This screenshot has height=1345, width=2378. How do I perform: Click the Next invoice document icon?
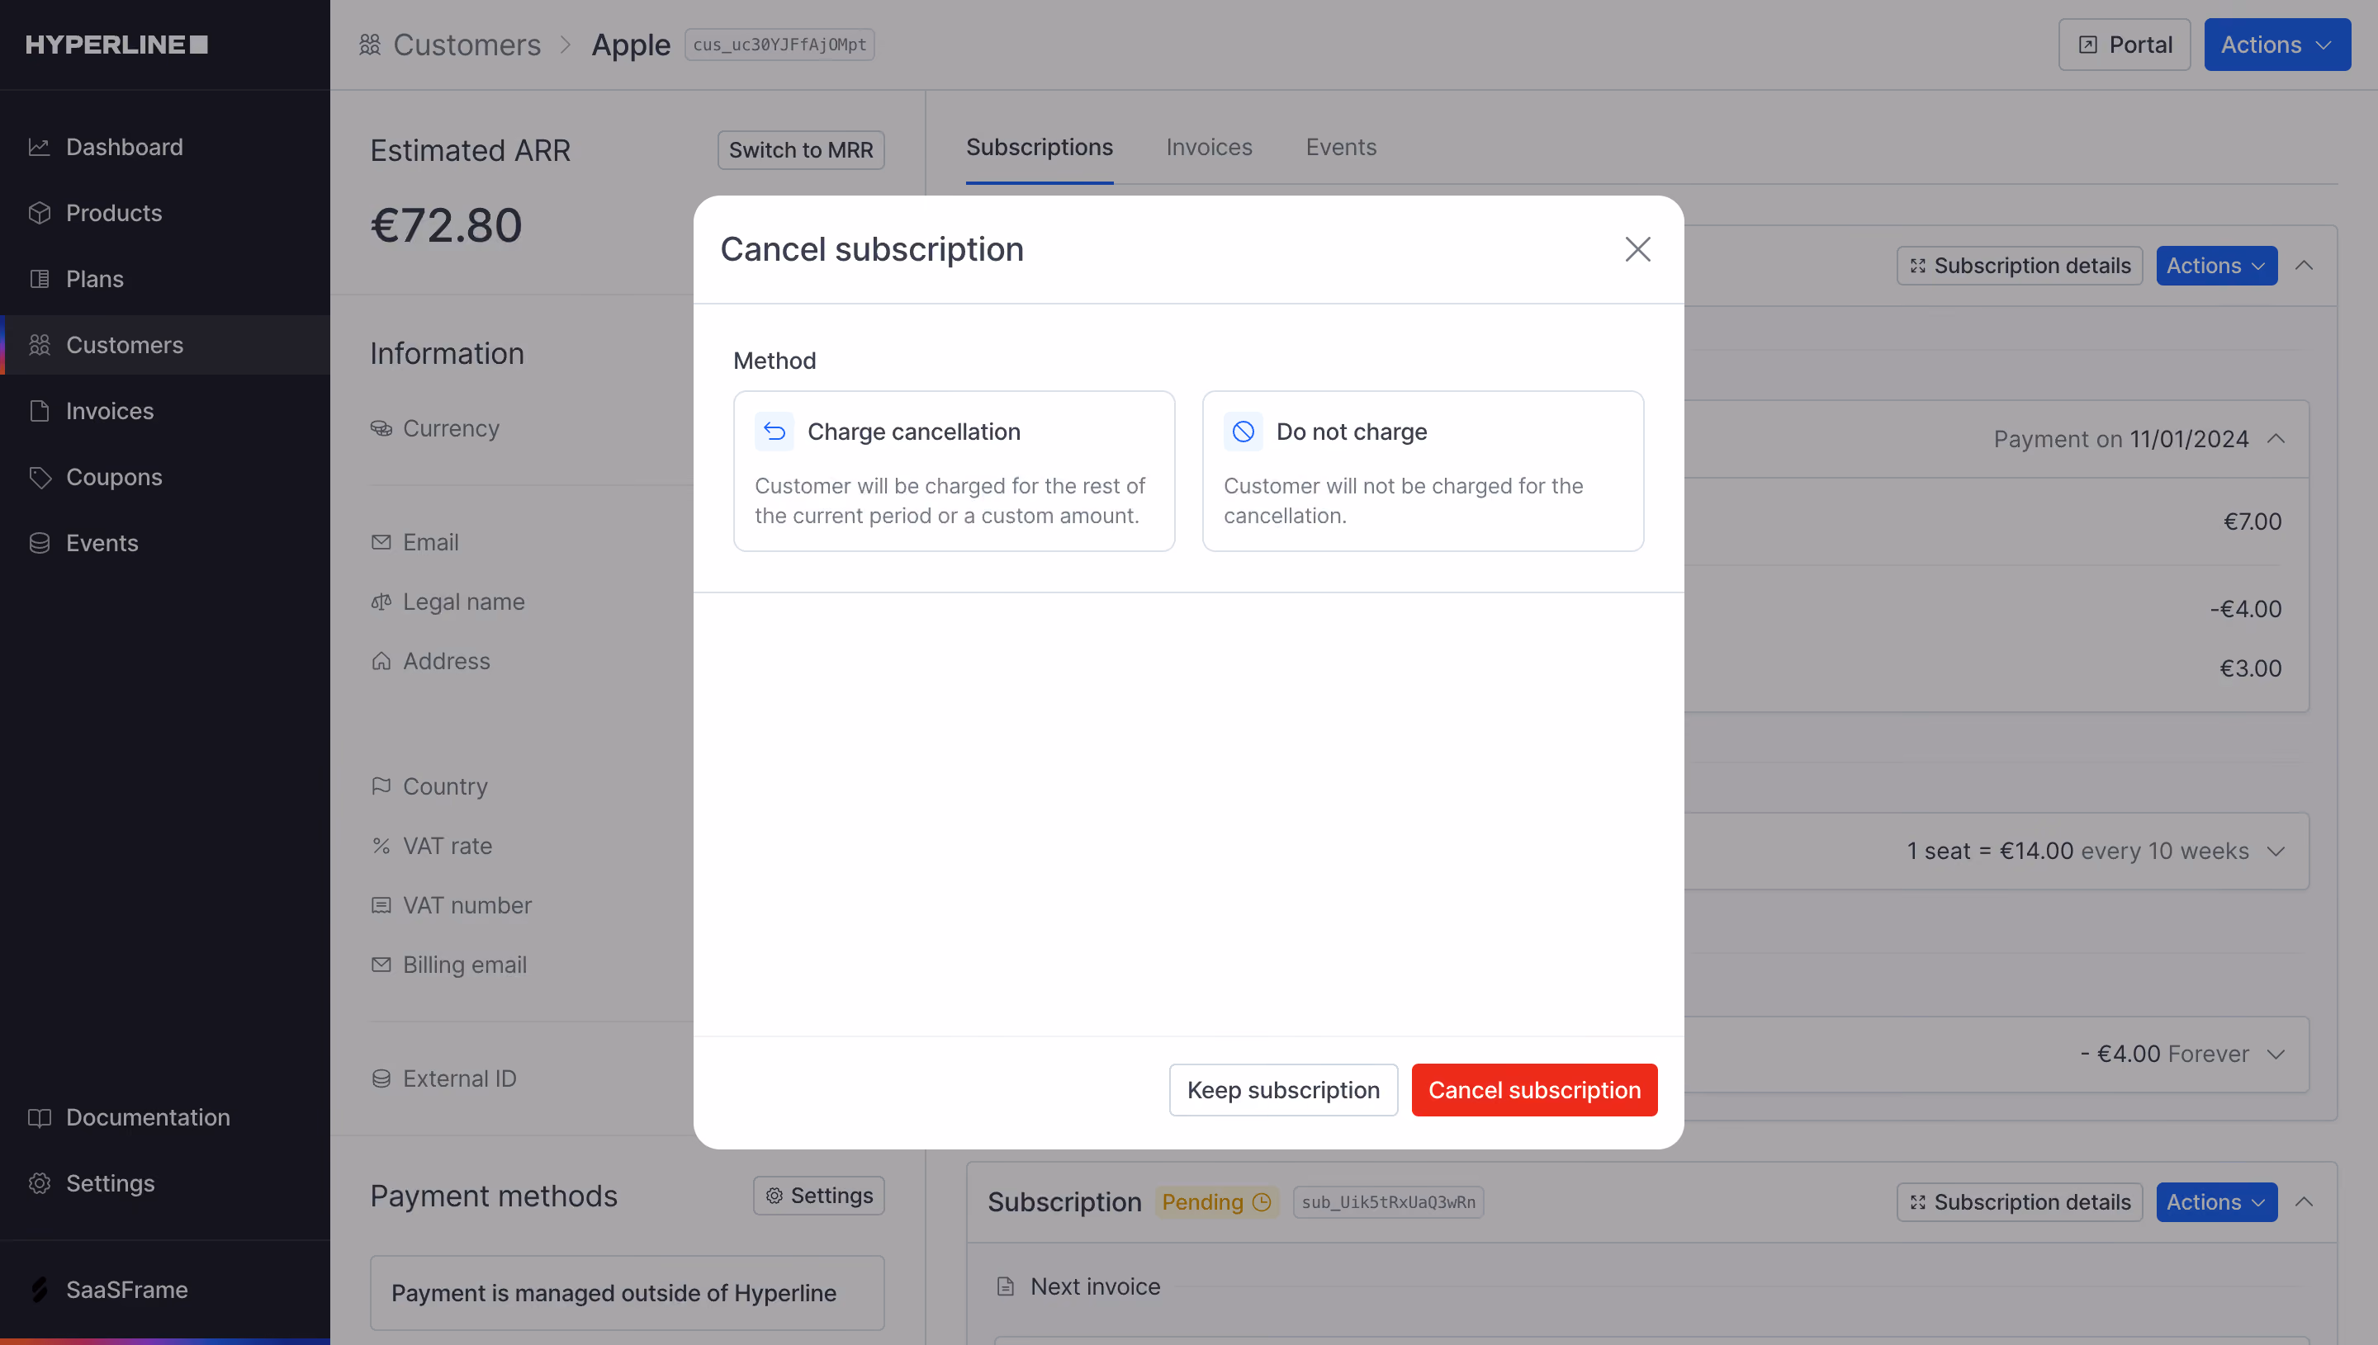[1006, 1286]
